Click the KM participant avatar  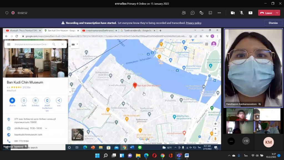point(268,142)
